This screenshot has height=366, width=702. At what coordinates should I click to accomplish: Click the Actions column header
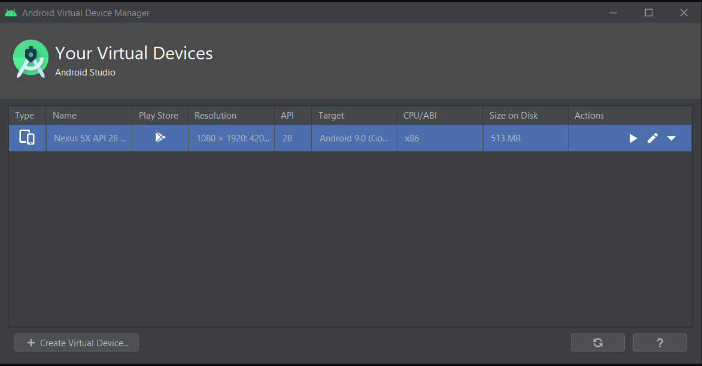click(x=630, y=116)
